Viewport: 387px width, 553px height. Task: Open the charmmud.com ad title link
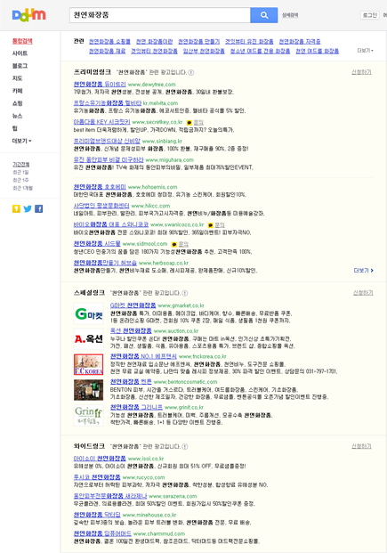tap(102, 533)
